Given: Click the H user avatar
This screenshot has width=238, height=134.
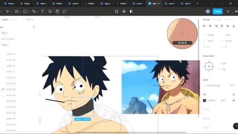Looking at the screenshot, I should [208, 12].
